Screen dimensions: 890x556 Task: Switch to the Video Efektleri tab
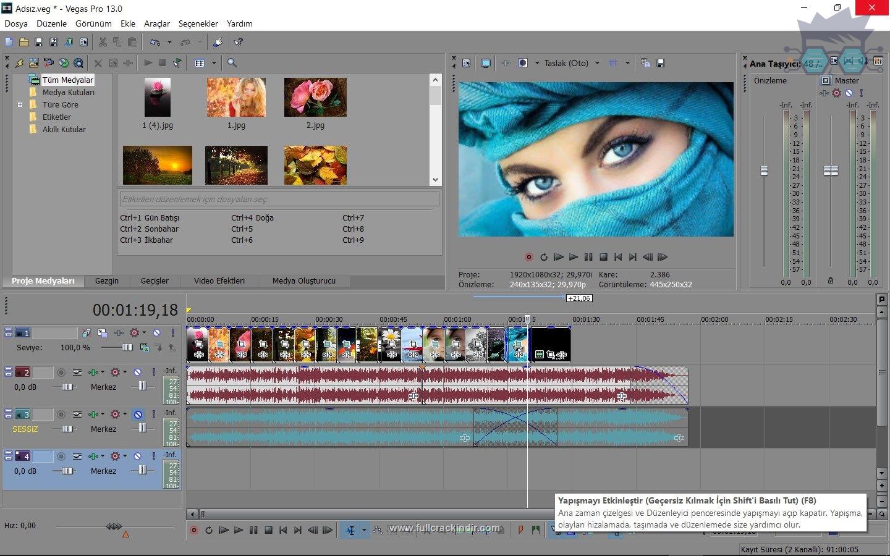(x=219, y=280)
